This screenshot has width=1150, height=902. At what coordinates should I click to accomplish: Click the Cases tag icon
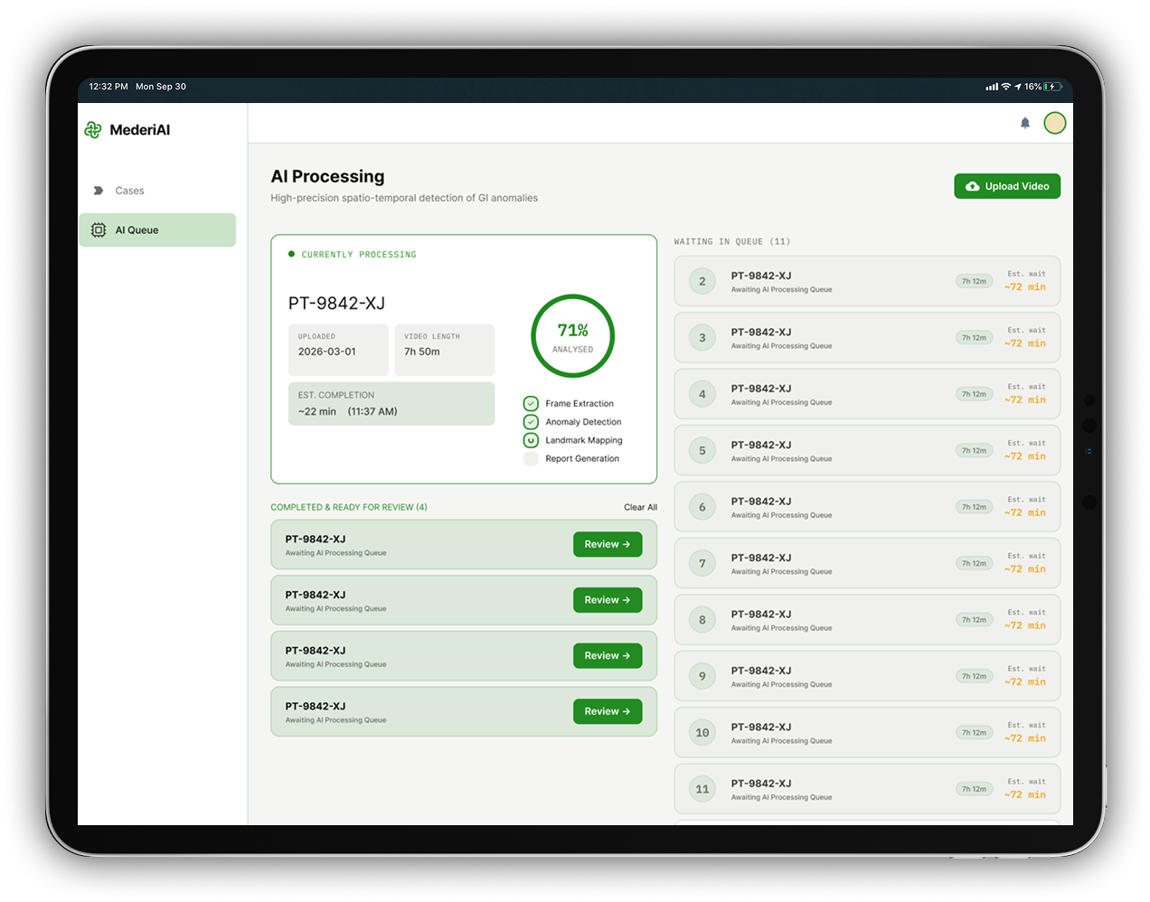(x=99, y=191)
